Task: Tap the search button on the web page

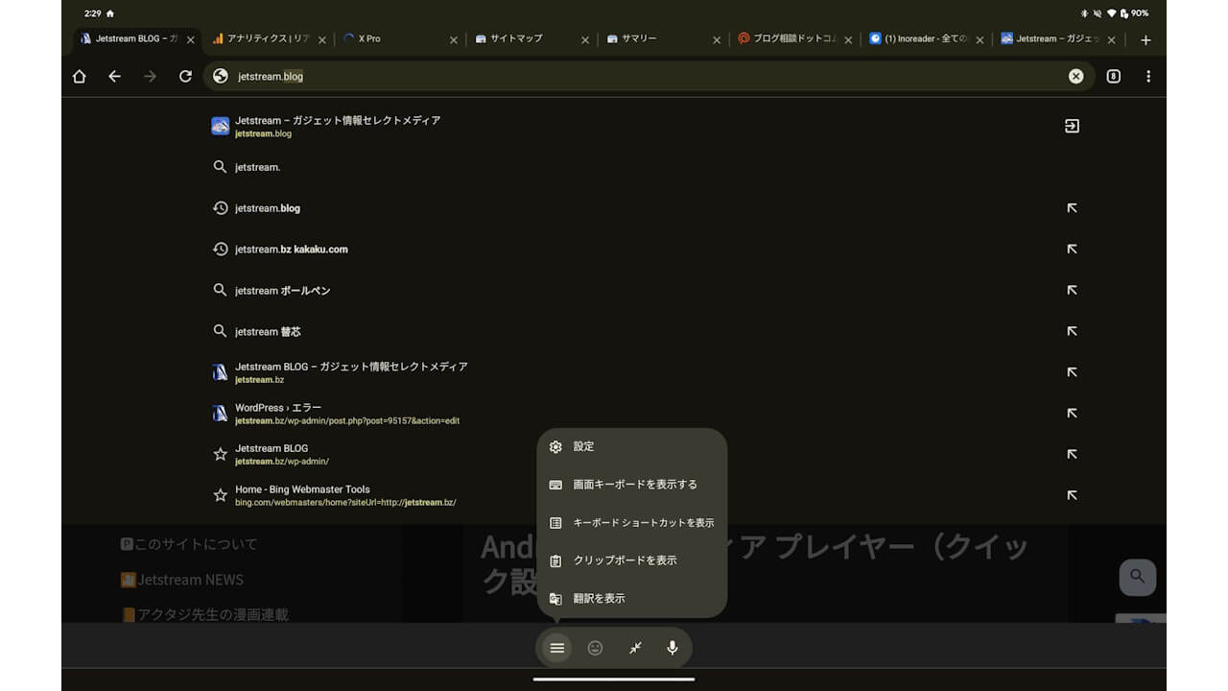Action: (x=1138, y=577)
